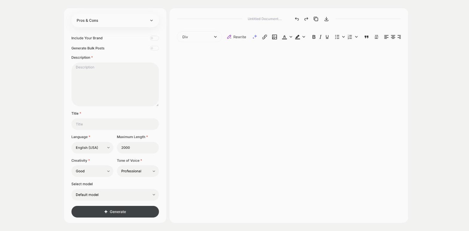This screenshot has width=469, height=231.
Task: Open the Pros & Cons template dropdown
Action: [x=115, y=20]
